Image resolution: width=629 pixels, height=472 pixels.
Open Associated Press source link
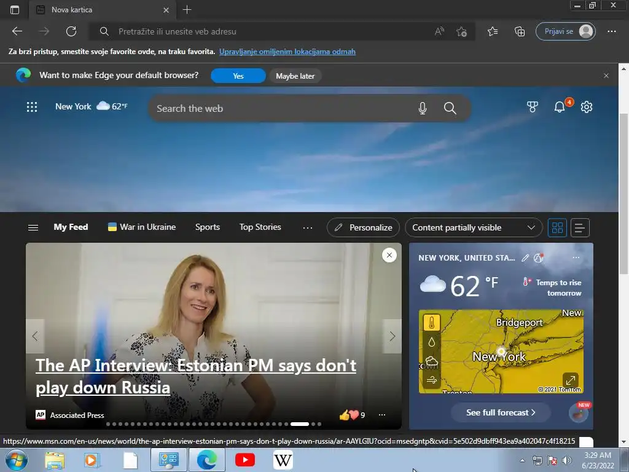(x=70, y=415)
